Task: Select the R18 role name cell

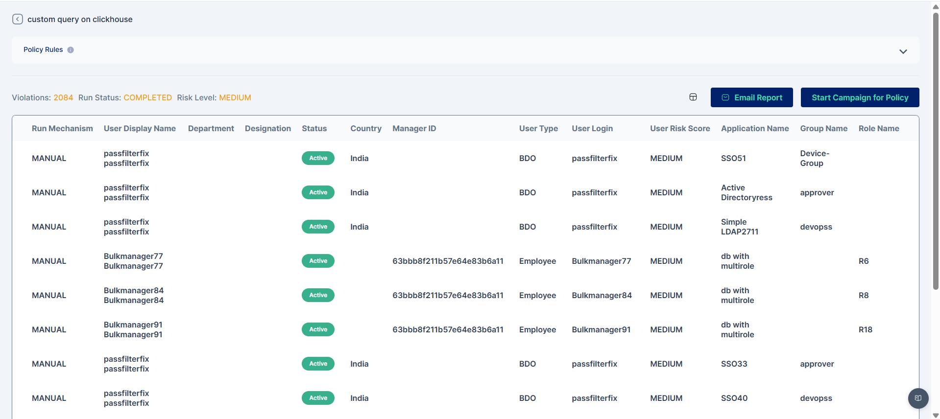Action: [865, 329]
